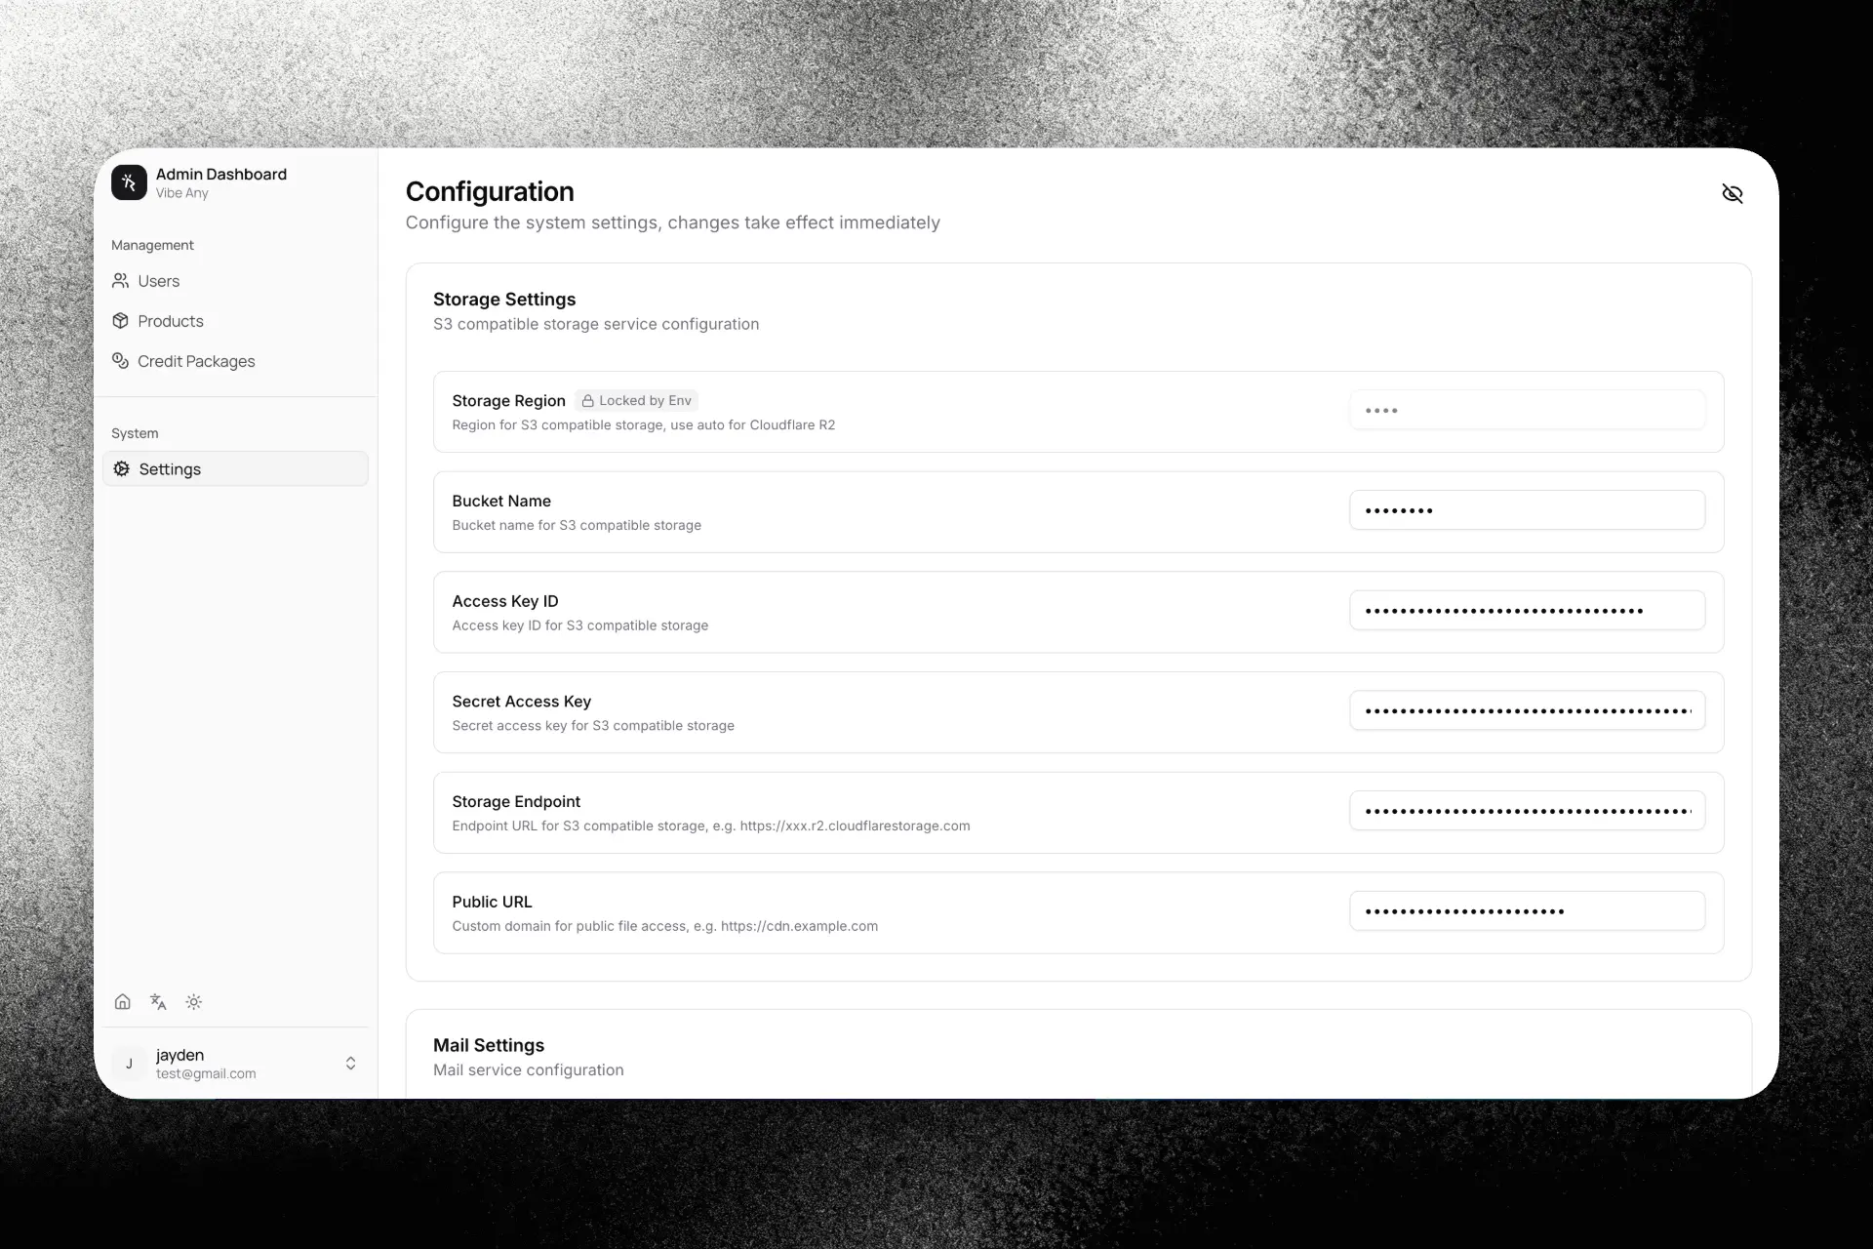Focus the Storage Endpoint input
This screenshot has width=1873, height=1249.
pos(1527,811)
